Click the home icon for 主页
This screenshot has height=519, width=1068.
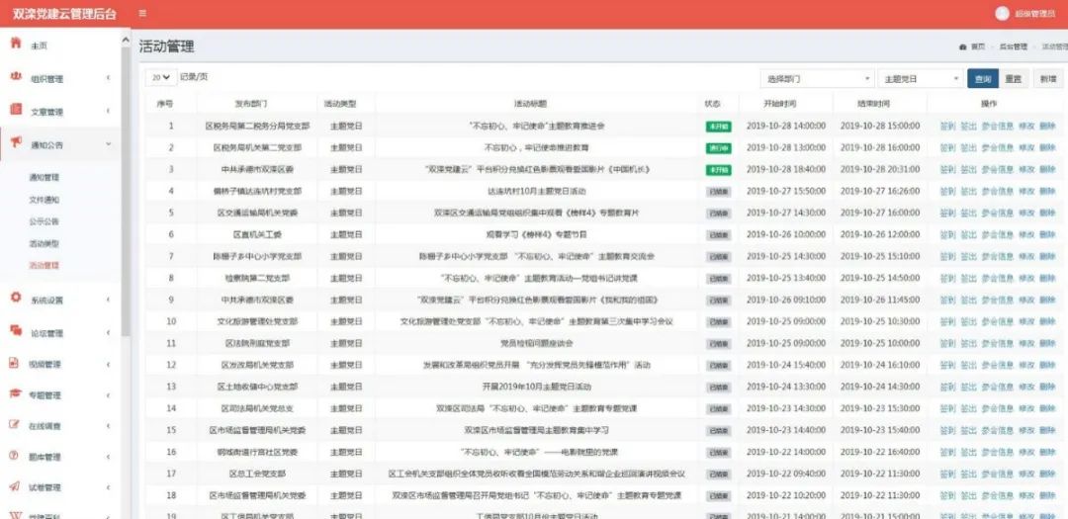(16, 44)
